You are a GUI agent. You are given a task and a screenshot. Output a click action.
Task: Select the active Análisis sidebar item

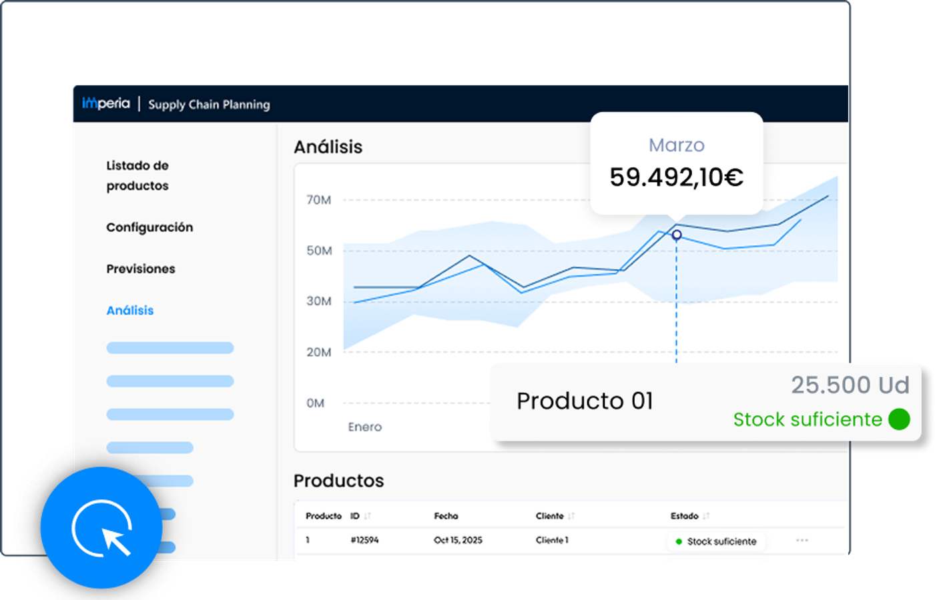pos(130,310)
